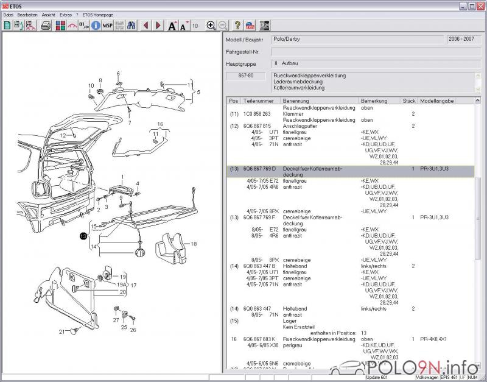Click the Stück column header
Image resolution: width=487 pixels, height=382 pixels.
coord(408,101)
